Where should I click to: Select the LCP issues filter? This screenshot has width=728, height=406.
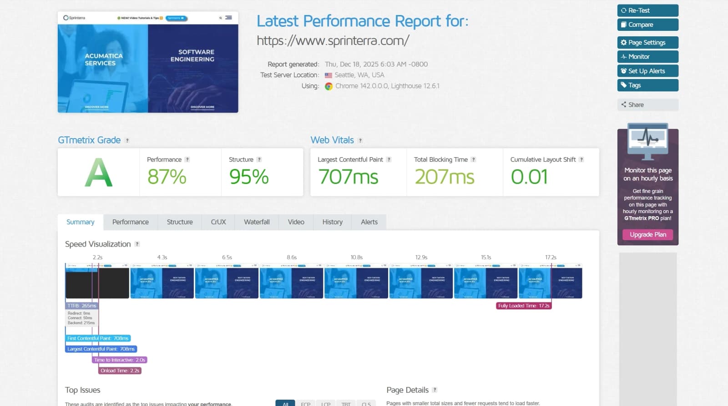click(326, 403)
